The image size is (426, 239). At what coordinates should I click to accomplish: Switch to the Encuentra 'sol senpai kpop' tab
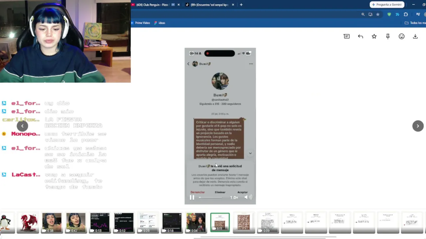pyautogui.click(x=209, y=5)
